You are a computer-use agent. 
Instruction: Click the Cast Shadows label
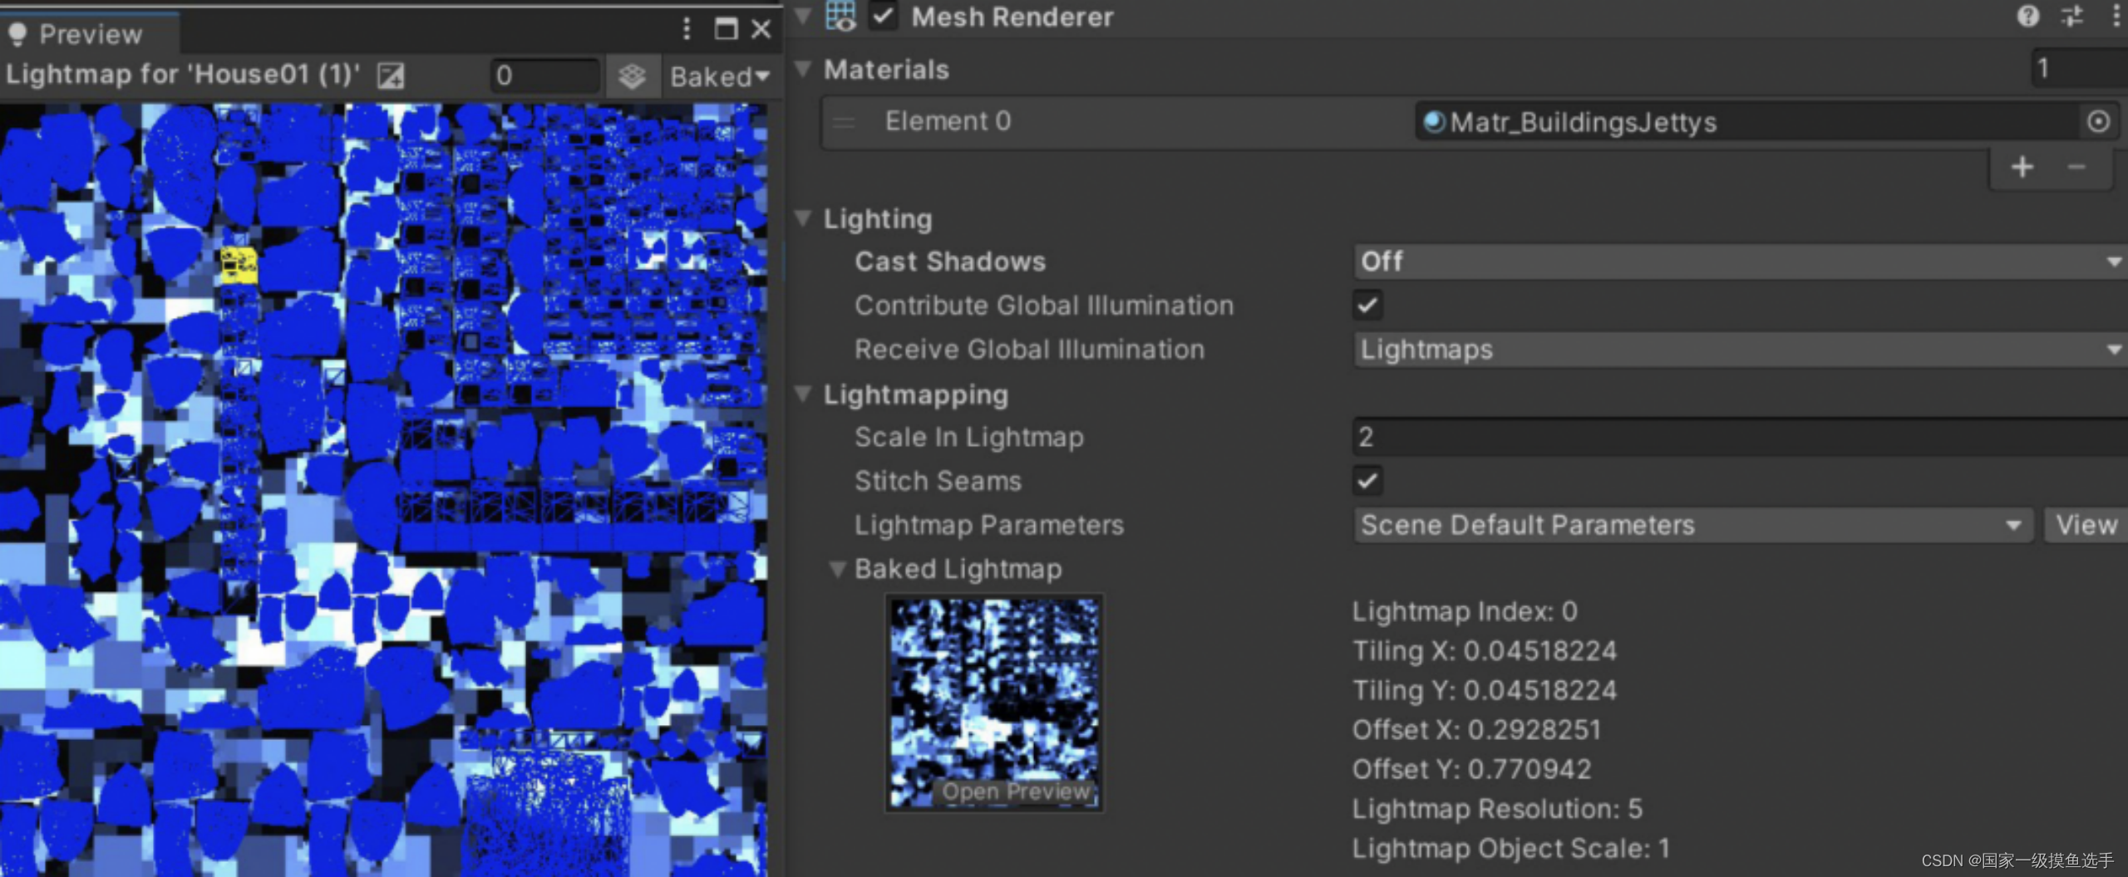tap(950, 262)
